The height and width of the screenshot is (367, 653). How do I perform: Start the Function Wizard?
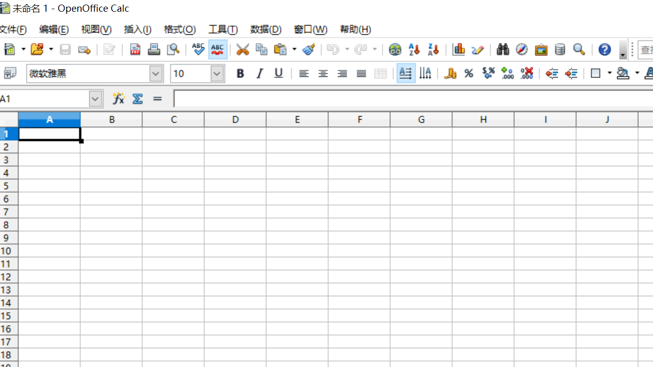[x=118, y=98]
